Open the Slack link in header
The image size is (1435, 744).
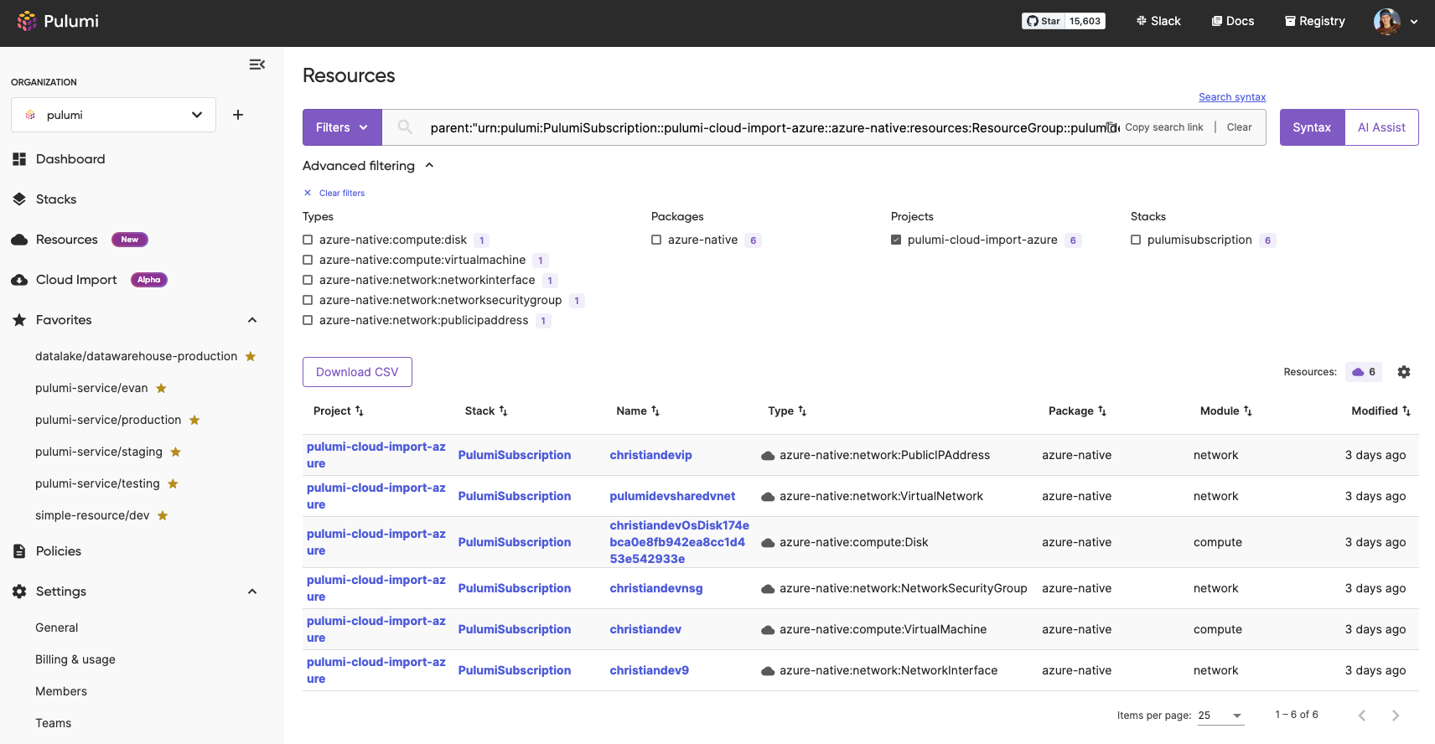(x=1158, y=21)
